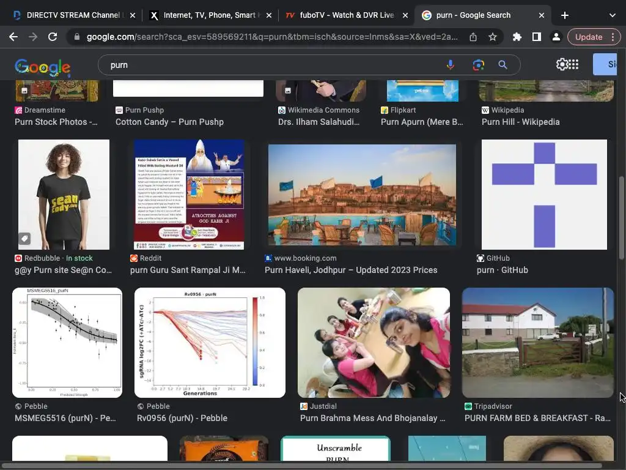Click the share page icon in address bar

[x=473, y=37]
